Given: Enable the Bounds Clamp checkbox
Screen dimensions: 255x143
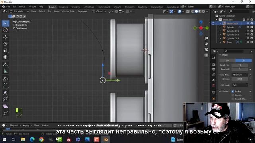Looking at the screenshot, I should pyautogui.click(x=233, y=99).
